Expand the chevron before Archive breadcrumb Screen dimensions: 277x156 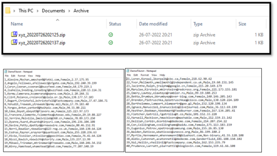(69, 11)
